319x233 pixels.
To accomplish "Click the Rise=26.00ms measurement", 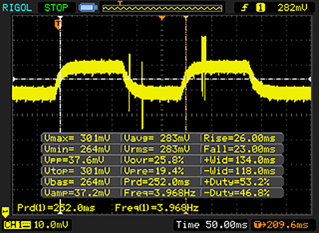I will [239, 138].
